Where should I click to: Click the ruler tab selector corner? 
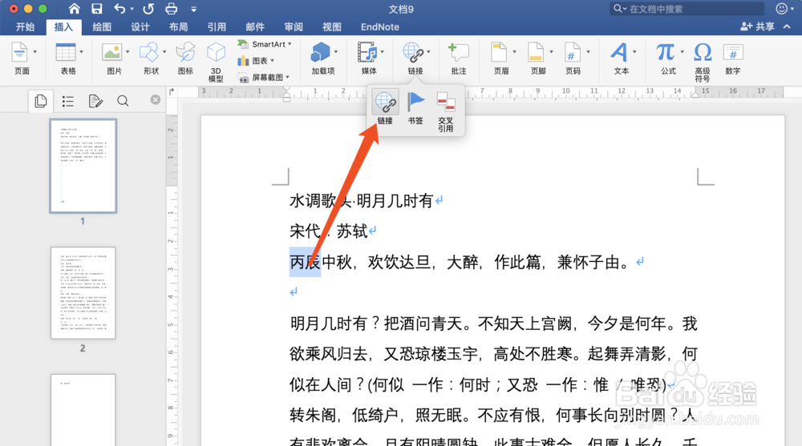click(172, 92)
